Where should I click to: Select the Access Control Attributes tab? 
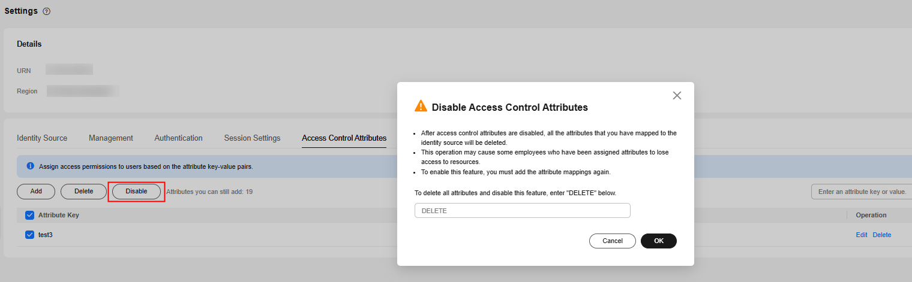(344, 138)
